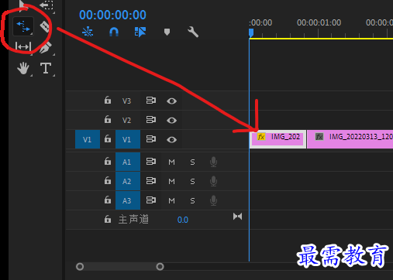Toggle A1 track targeting
The image size is (393, 280).
pos(128,162)
